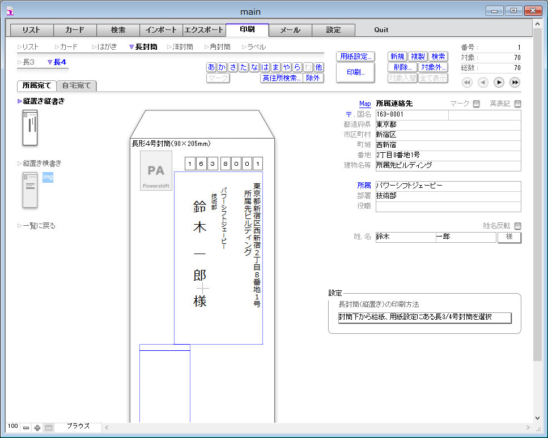The height and width of the screenshot is (438, 548).
Task: Select the 縦置き縦書き envelope layout thumbnail
Action: tap(29, 128)
